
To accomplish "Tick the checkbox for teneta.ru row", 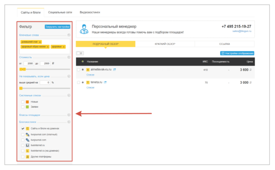I will click(78, 82).
